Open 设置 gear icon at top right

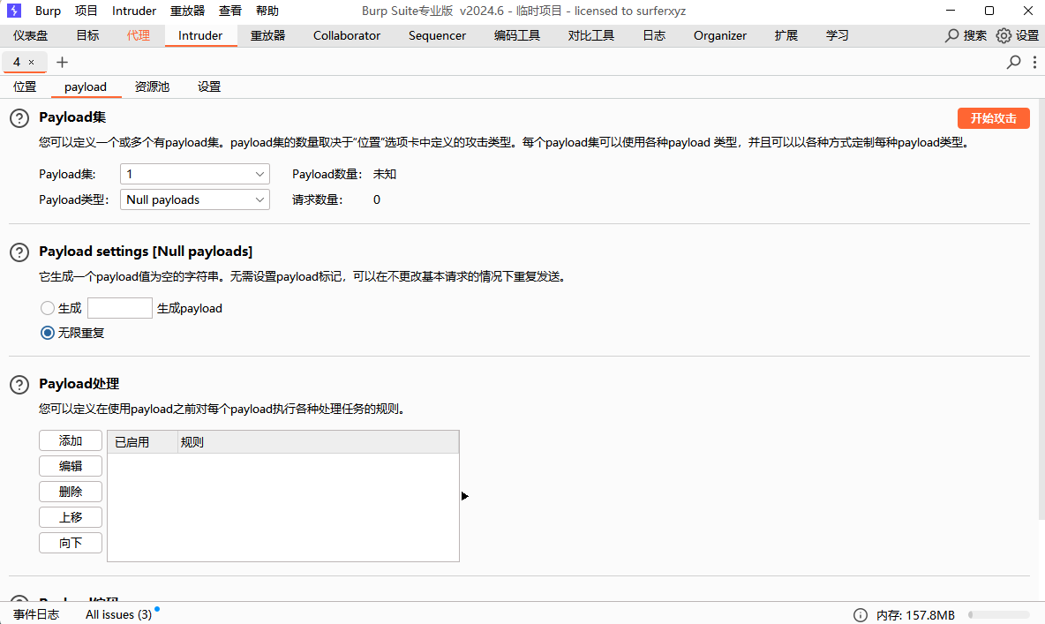(x=1004, y=35)
